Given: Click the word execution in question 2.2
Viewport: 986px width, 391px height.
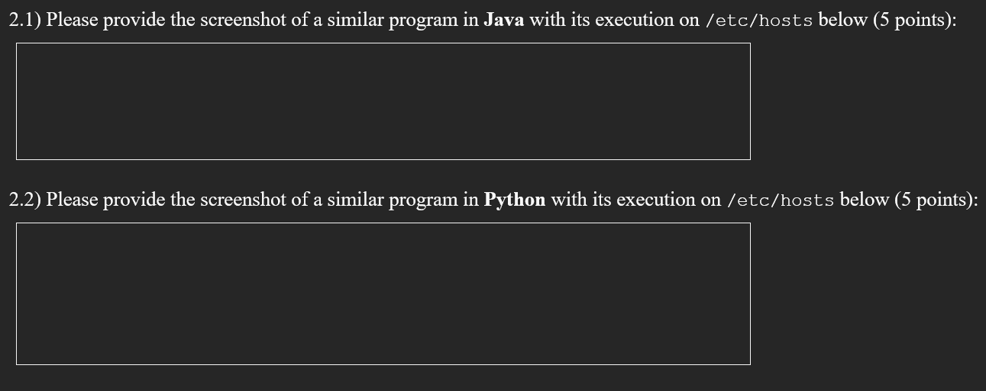Looking at the screenshot, I should 657,200.
